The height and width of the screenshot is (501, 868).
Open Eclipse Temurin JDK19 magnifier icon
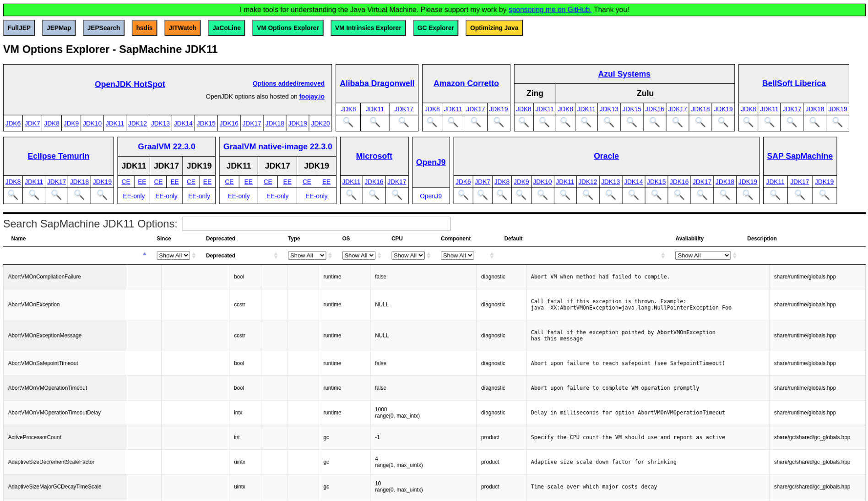tap(102, 195)
